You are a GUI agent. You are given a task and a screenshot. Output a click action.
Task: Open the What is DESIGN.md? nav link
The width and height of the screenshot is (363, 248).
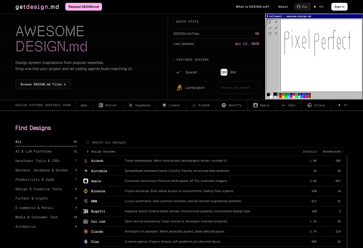(x=252, y=7)
